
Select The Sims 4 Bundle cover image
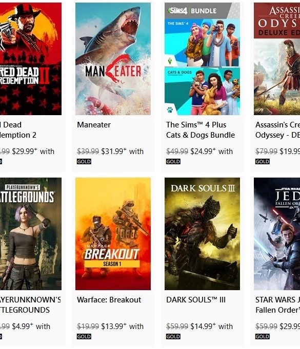[202, 59]
